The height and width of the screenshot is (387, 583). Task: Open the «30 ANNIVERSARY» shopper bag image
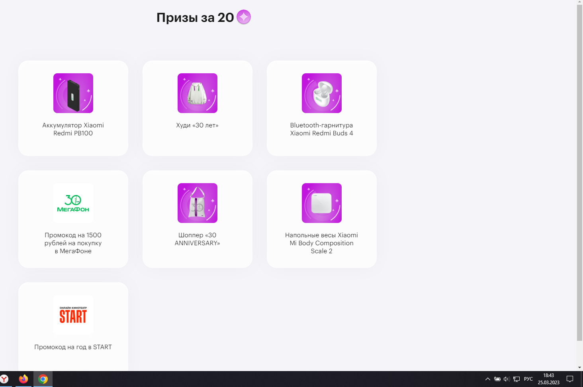coord(198,203)
